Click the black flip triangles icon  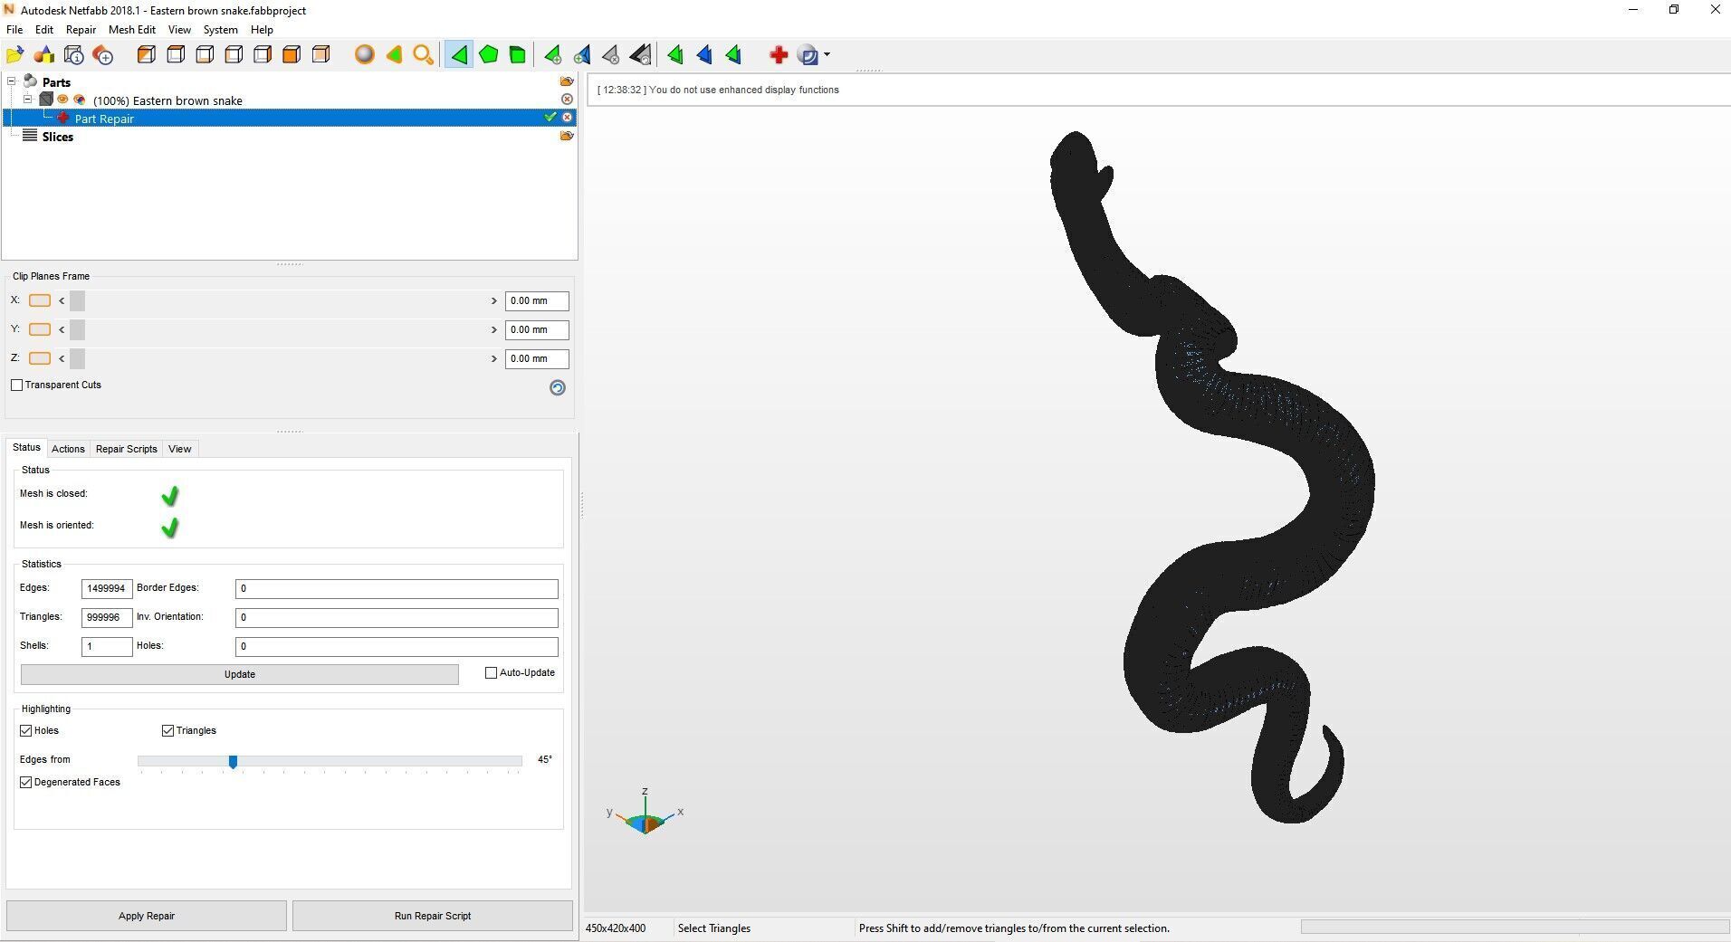tap(640, 55)
